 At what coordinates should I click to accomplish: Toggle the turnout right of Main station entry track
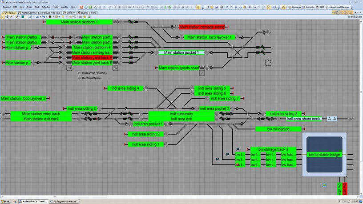point(89,114)
